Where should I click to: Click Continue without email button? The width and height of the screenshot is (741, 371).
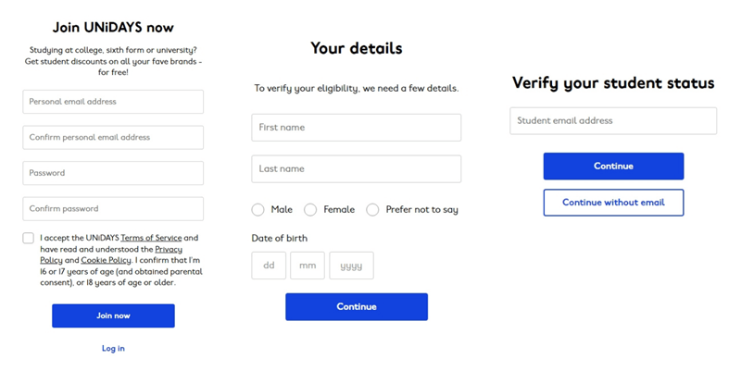pos(613,203)
